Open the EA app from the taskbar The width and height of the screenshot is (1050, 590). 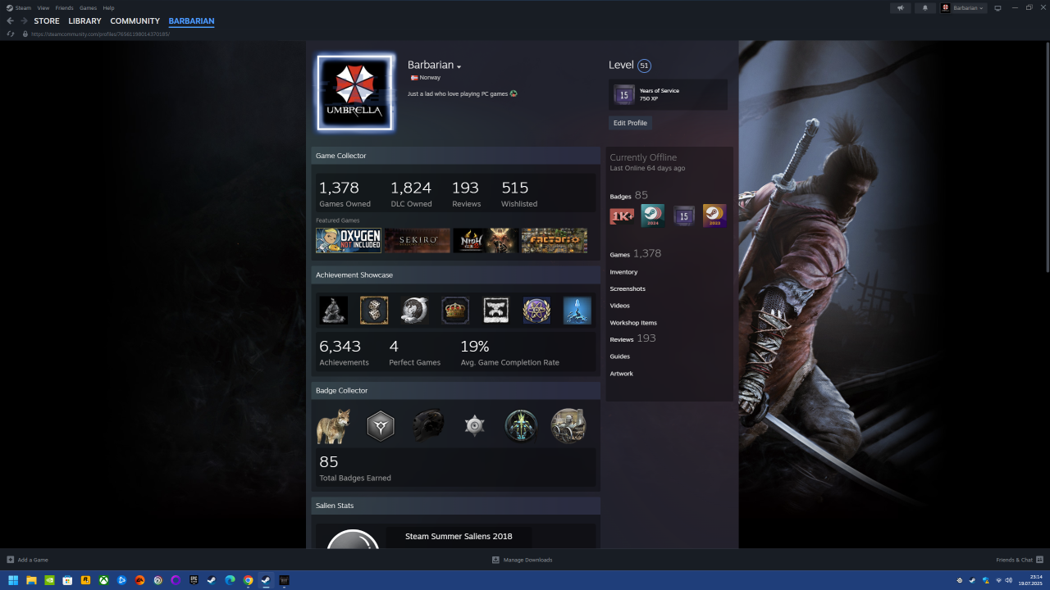(139, 580)
